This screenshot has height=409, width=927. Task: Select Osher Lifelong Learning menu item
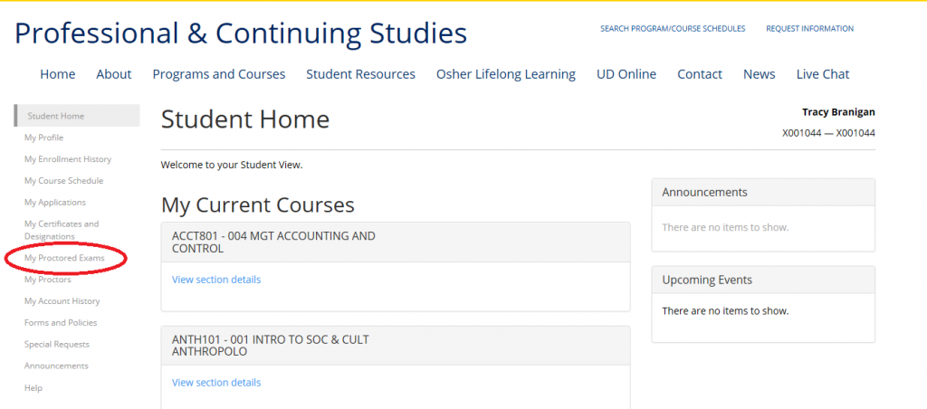(x=505, y=74)
